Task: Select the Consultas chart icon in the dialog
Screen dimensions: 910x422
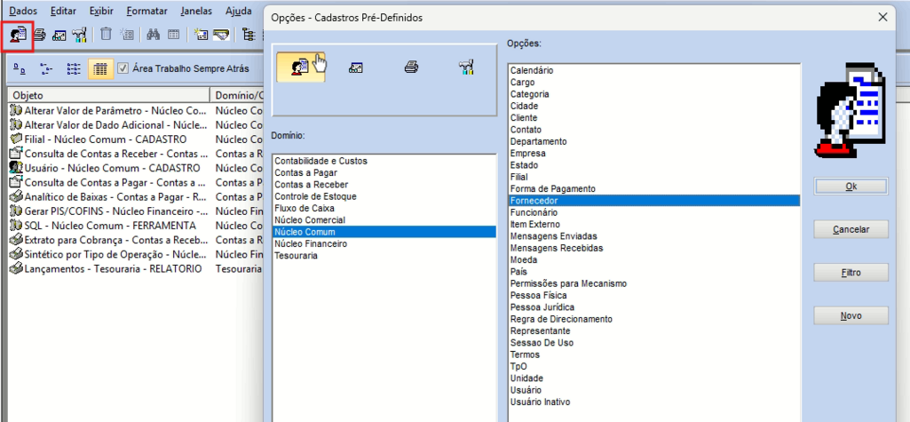Action: tap(355, 68)
